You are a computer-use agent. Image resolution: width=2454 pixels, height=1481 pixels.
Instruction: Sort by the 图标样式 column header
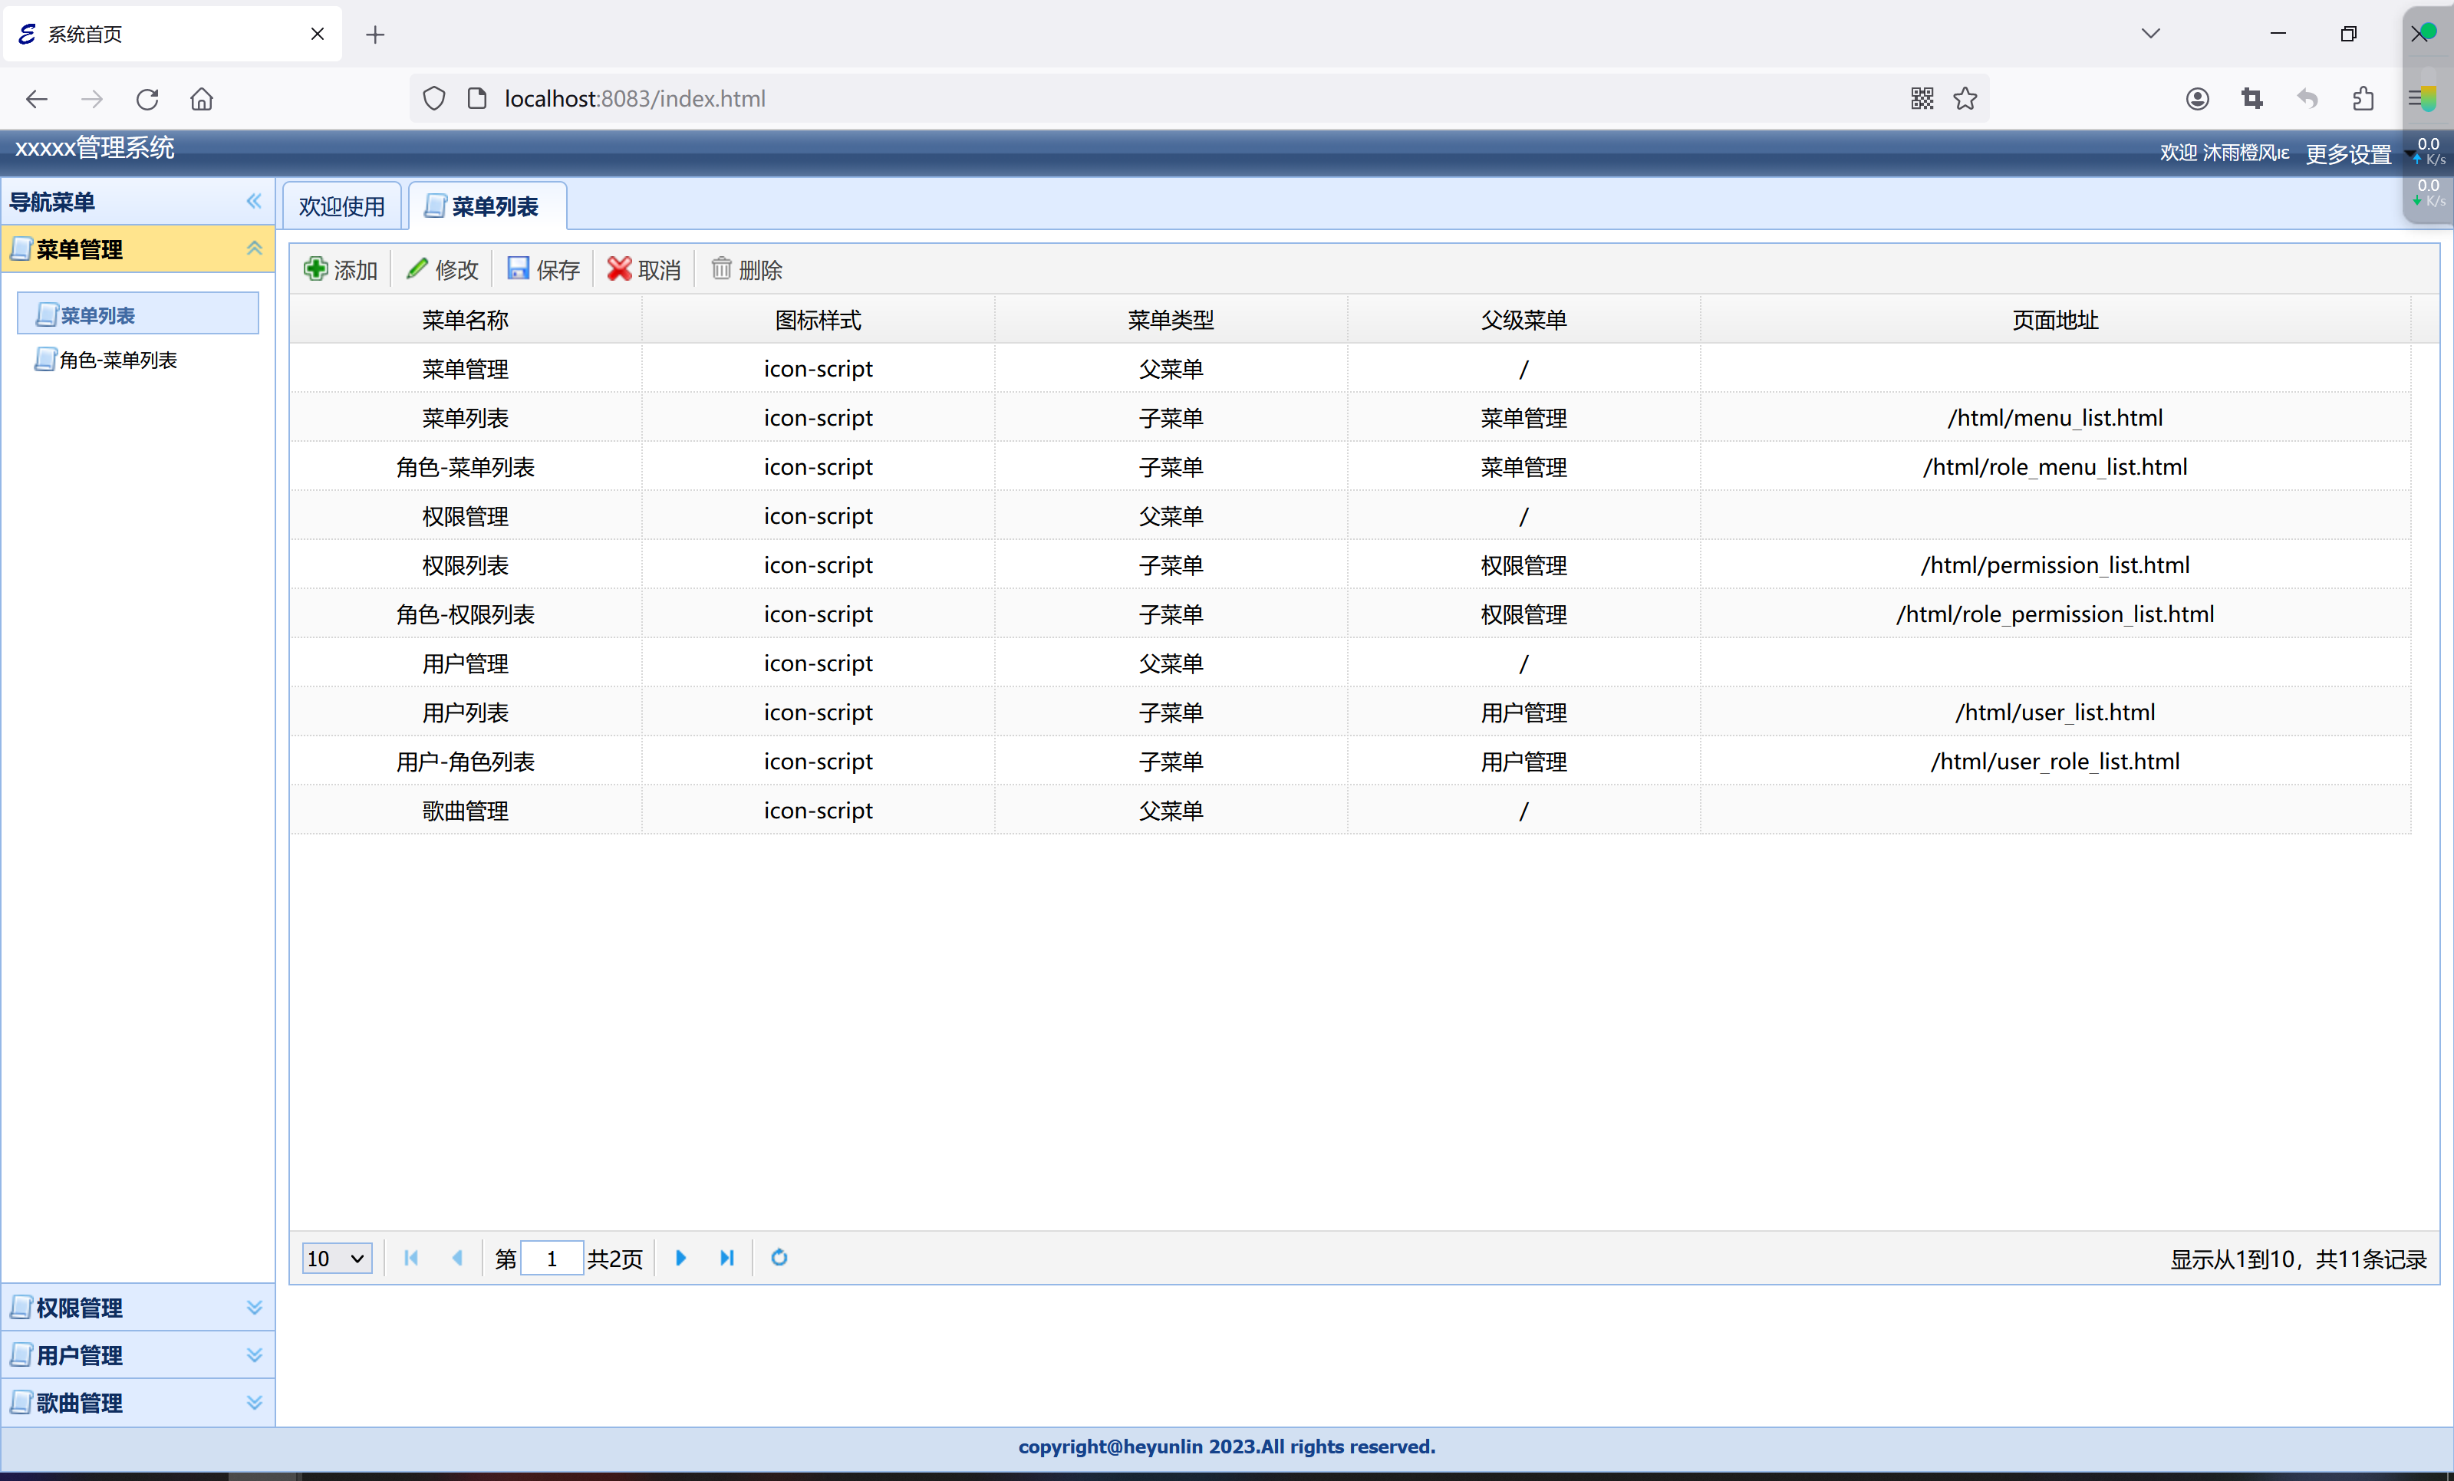(818, 320)
